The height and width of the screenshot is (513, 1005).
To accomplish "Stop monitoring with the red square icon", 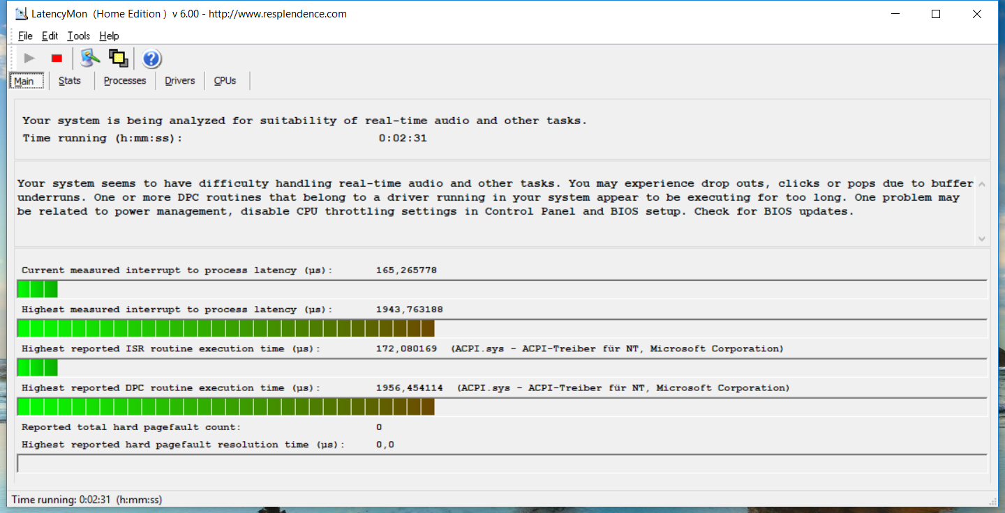I will [x=57, y=59].
